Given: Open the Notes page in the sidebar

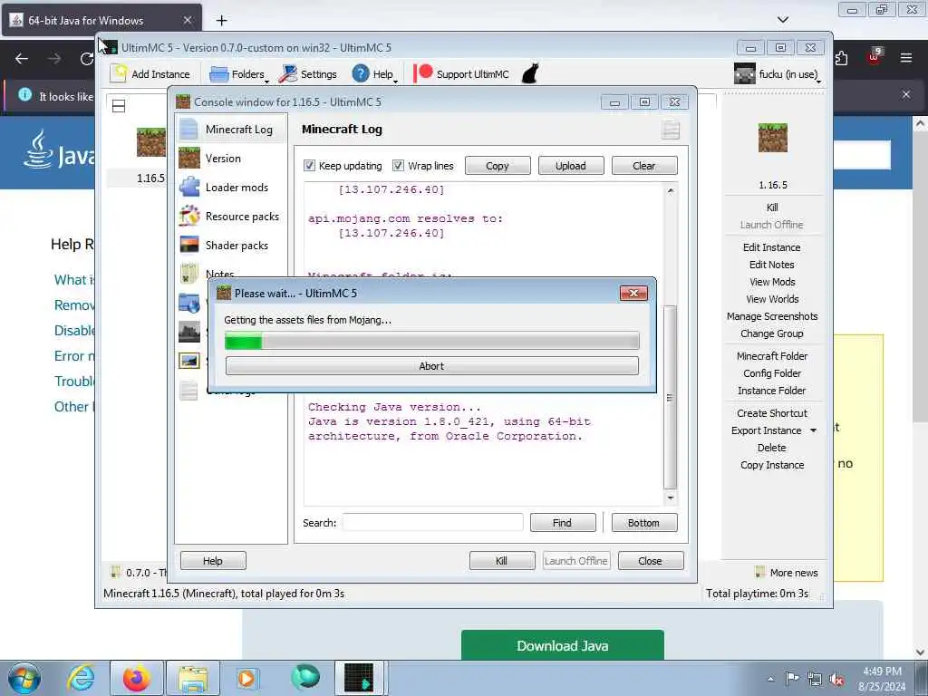Looking at the screenshot, I should (x=219, y=274).
